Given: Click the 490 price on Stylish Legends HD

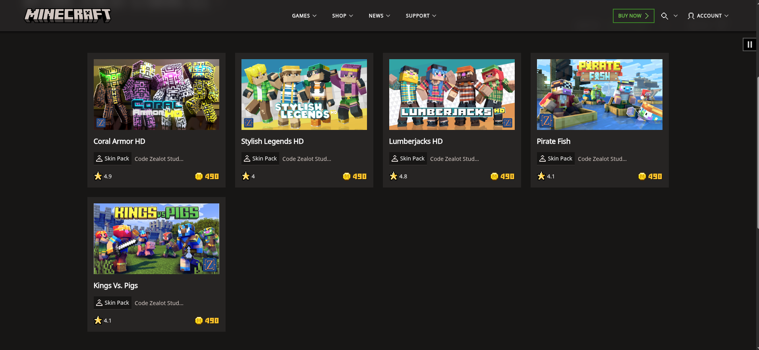Looking at the screenshot, I should click(360, 176).
